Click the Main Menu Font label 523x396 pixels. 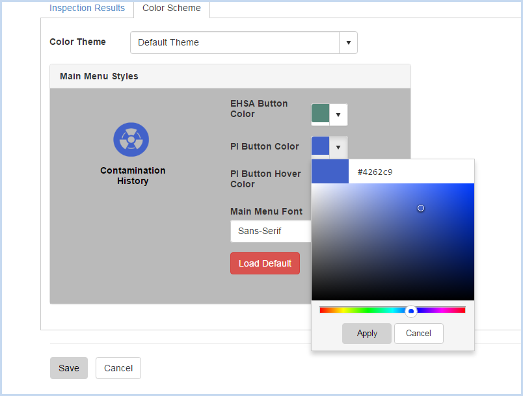click(x=266, y=211)
